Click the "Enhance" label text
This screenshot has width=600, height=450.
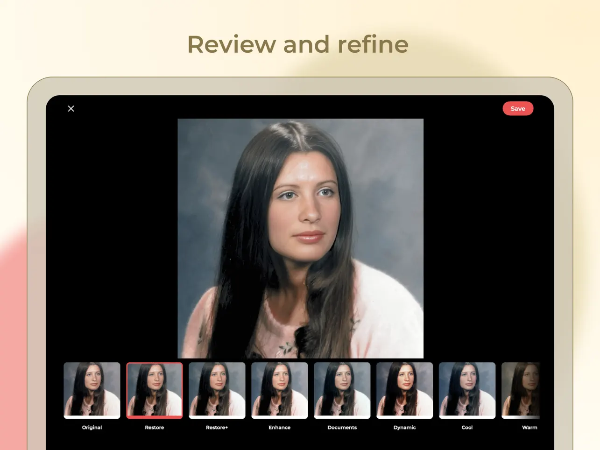[280, 428]
